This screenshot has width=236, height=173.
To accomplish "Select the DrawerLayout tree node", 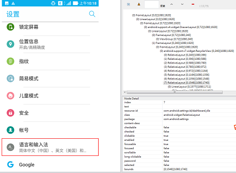I will click(180, 27).
